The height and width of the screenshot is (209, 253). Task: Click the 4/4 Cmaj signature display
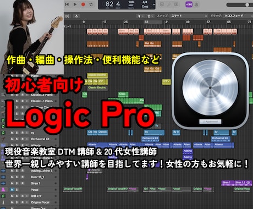145,4
